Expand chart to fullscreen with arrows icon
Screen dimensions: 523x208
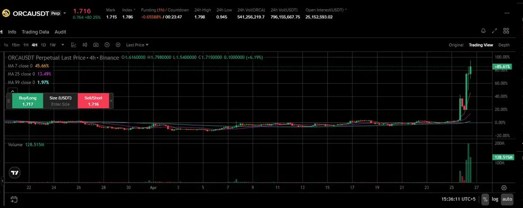pyautogui.click(x=495, y=31)
